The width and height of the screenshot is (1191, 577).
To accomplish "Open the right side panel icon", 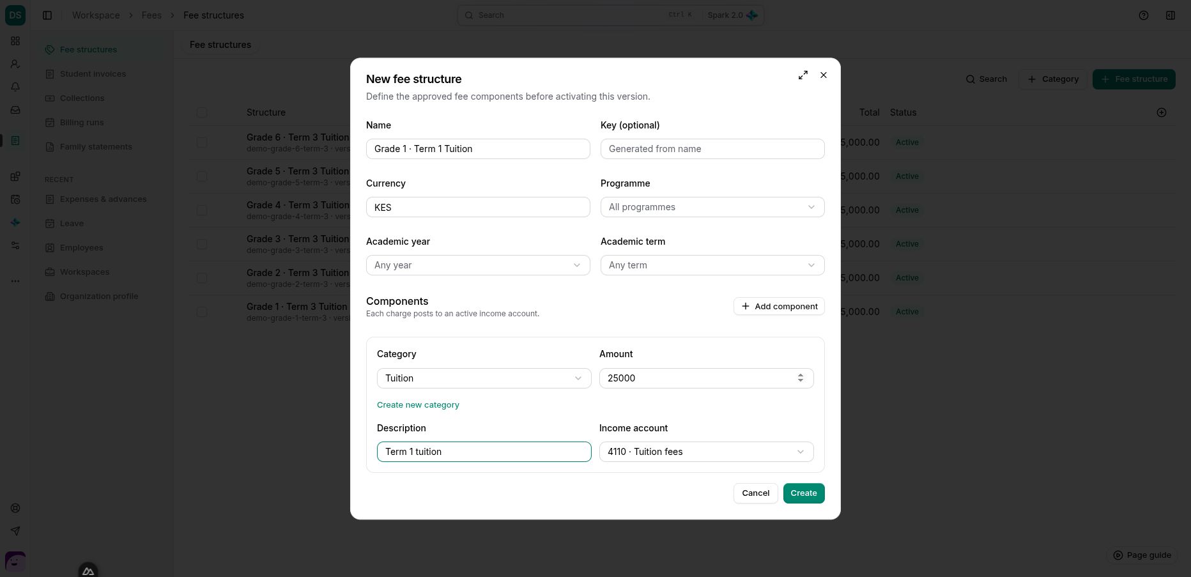I will tap(1171, 15).
